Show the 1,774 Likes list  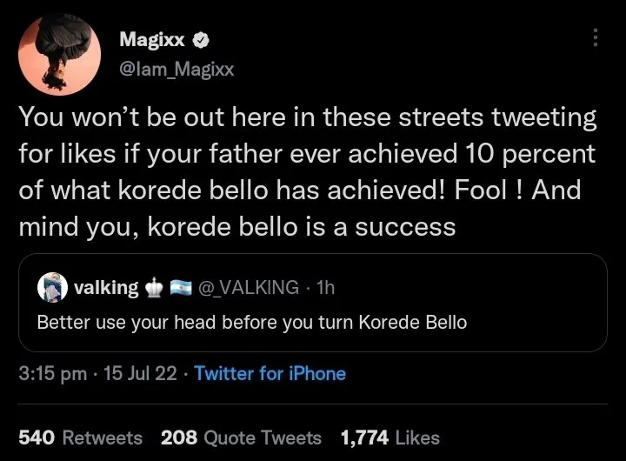click(390, 438)
